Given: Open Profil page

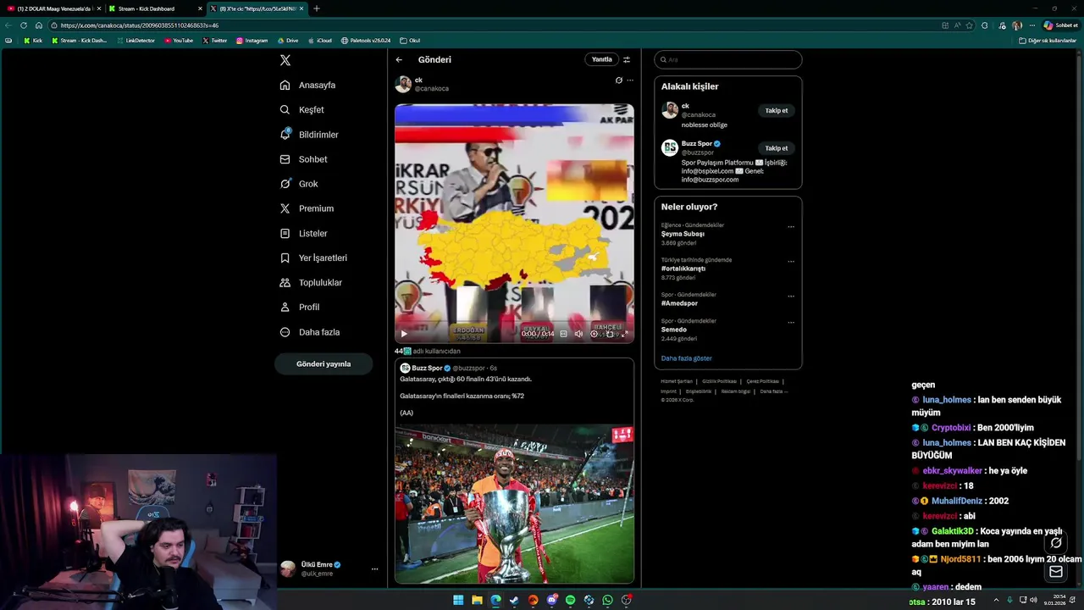Looking at the screenshot, I should [300, 307].
